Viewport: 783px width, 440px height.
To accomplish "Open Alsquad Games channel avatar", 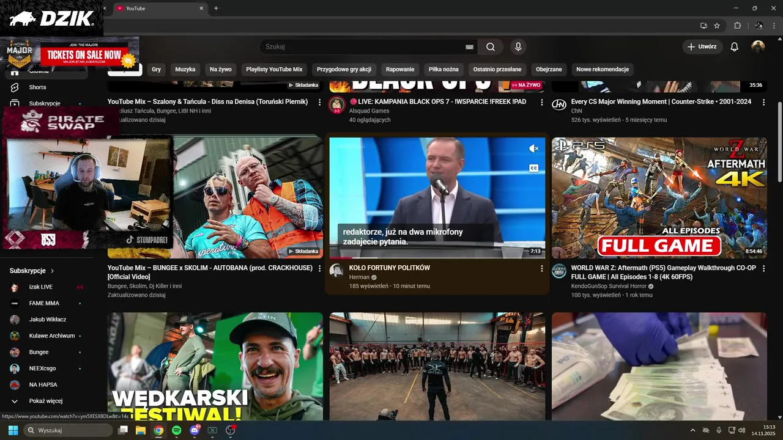I will [336, 105].
